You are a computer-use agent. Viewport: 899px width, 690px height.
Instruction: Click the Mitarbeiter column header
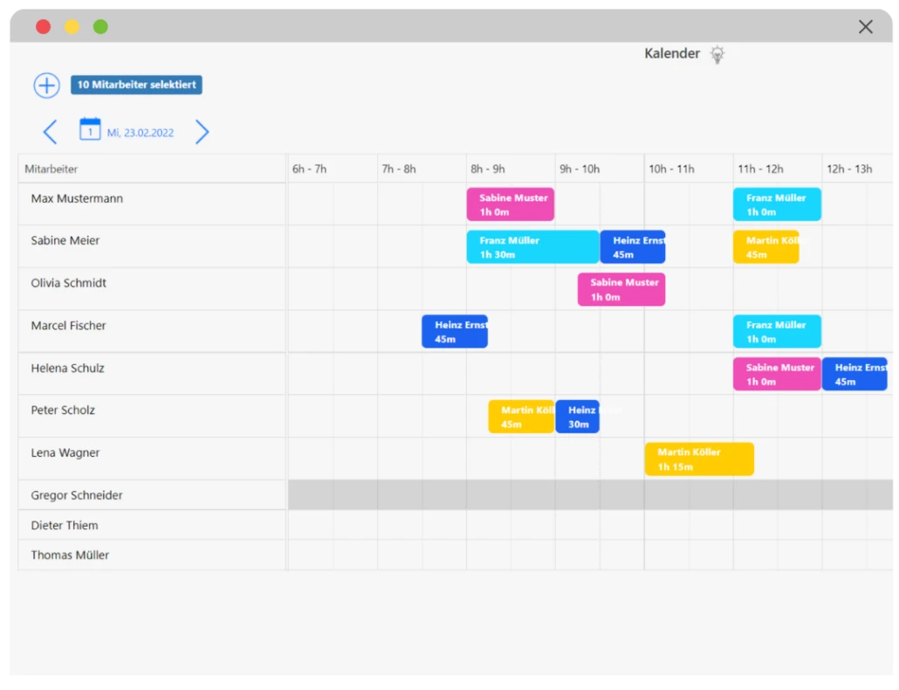pos(152,169)
